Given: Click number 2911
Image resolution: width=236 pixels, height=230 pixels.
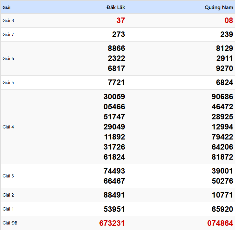Looking at the screenshot, I should pos(225,58).
